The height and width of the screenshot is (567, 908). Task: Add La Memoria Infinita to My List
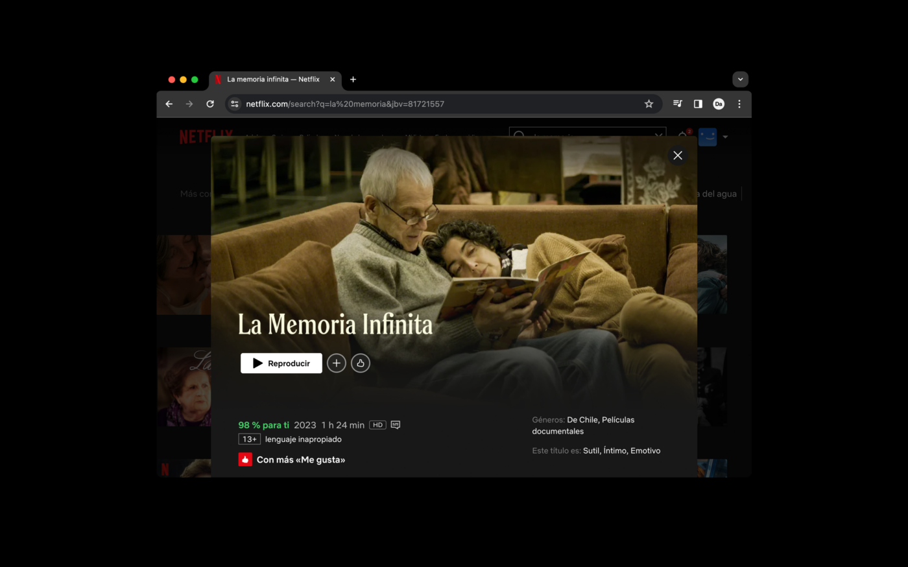point(336,363)
